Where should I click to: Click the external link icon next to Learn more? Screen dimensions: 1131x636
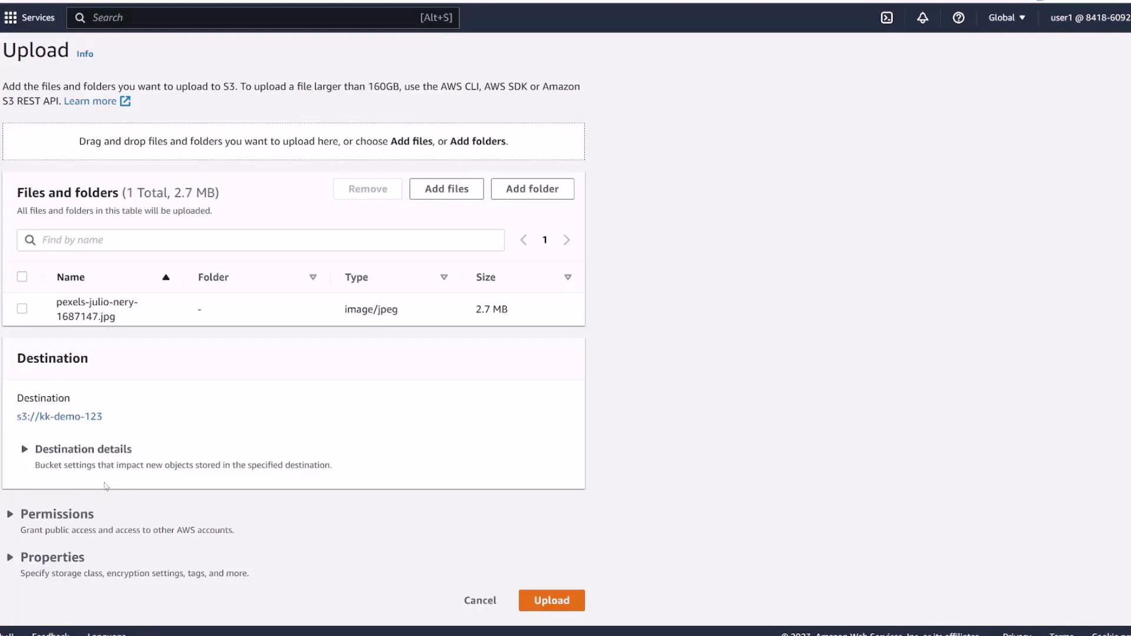[125, 101]
